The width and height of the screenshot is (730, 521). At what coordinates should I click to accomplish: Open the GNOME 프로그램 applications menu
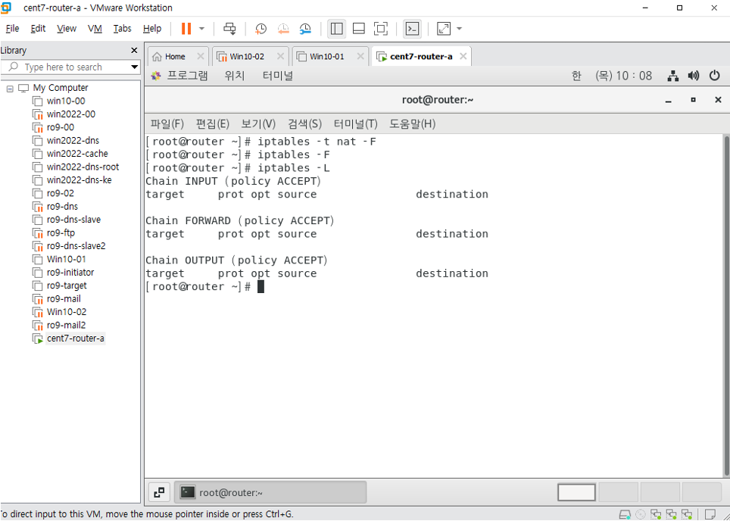[x=179, y=76]
